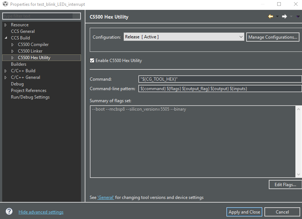
Task: Select C5500 Compiler tree item
Action: (33, 45)
